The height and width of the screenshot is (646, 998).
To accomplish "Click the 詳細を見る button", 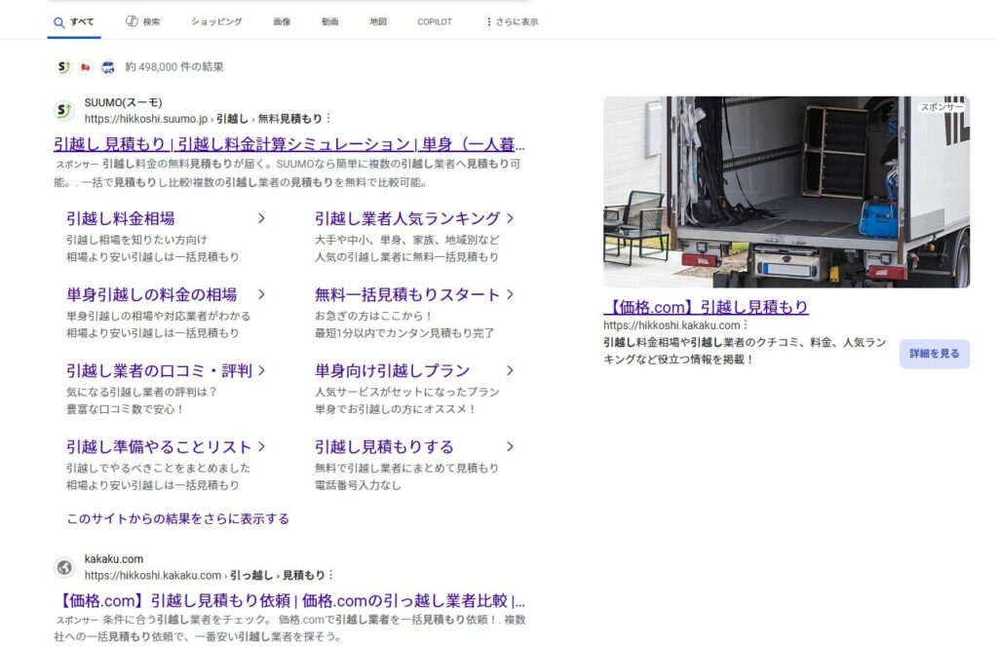I will point(934,354).
